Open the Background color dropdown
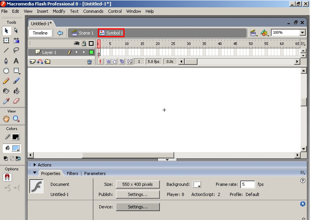Image resolution: width=310 pixels, height=220 pixels. click(197, 184)
